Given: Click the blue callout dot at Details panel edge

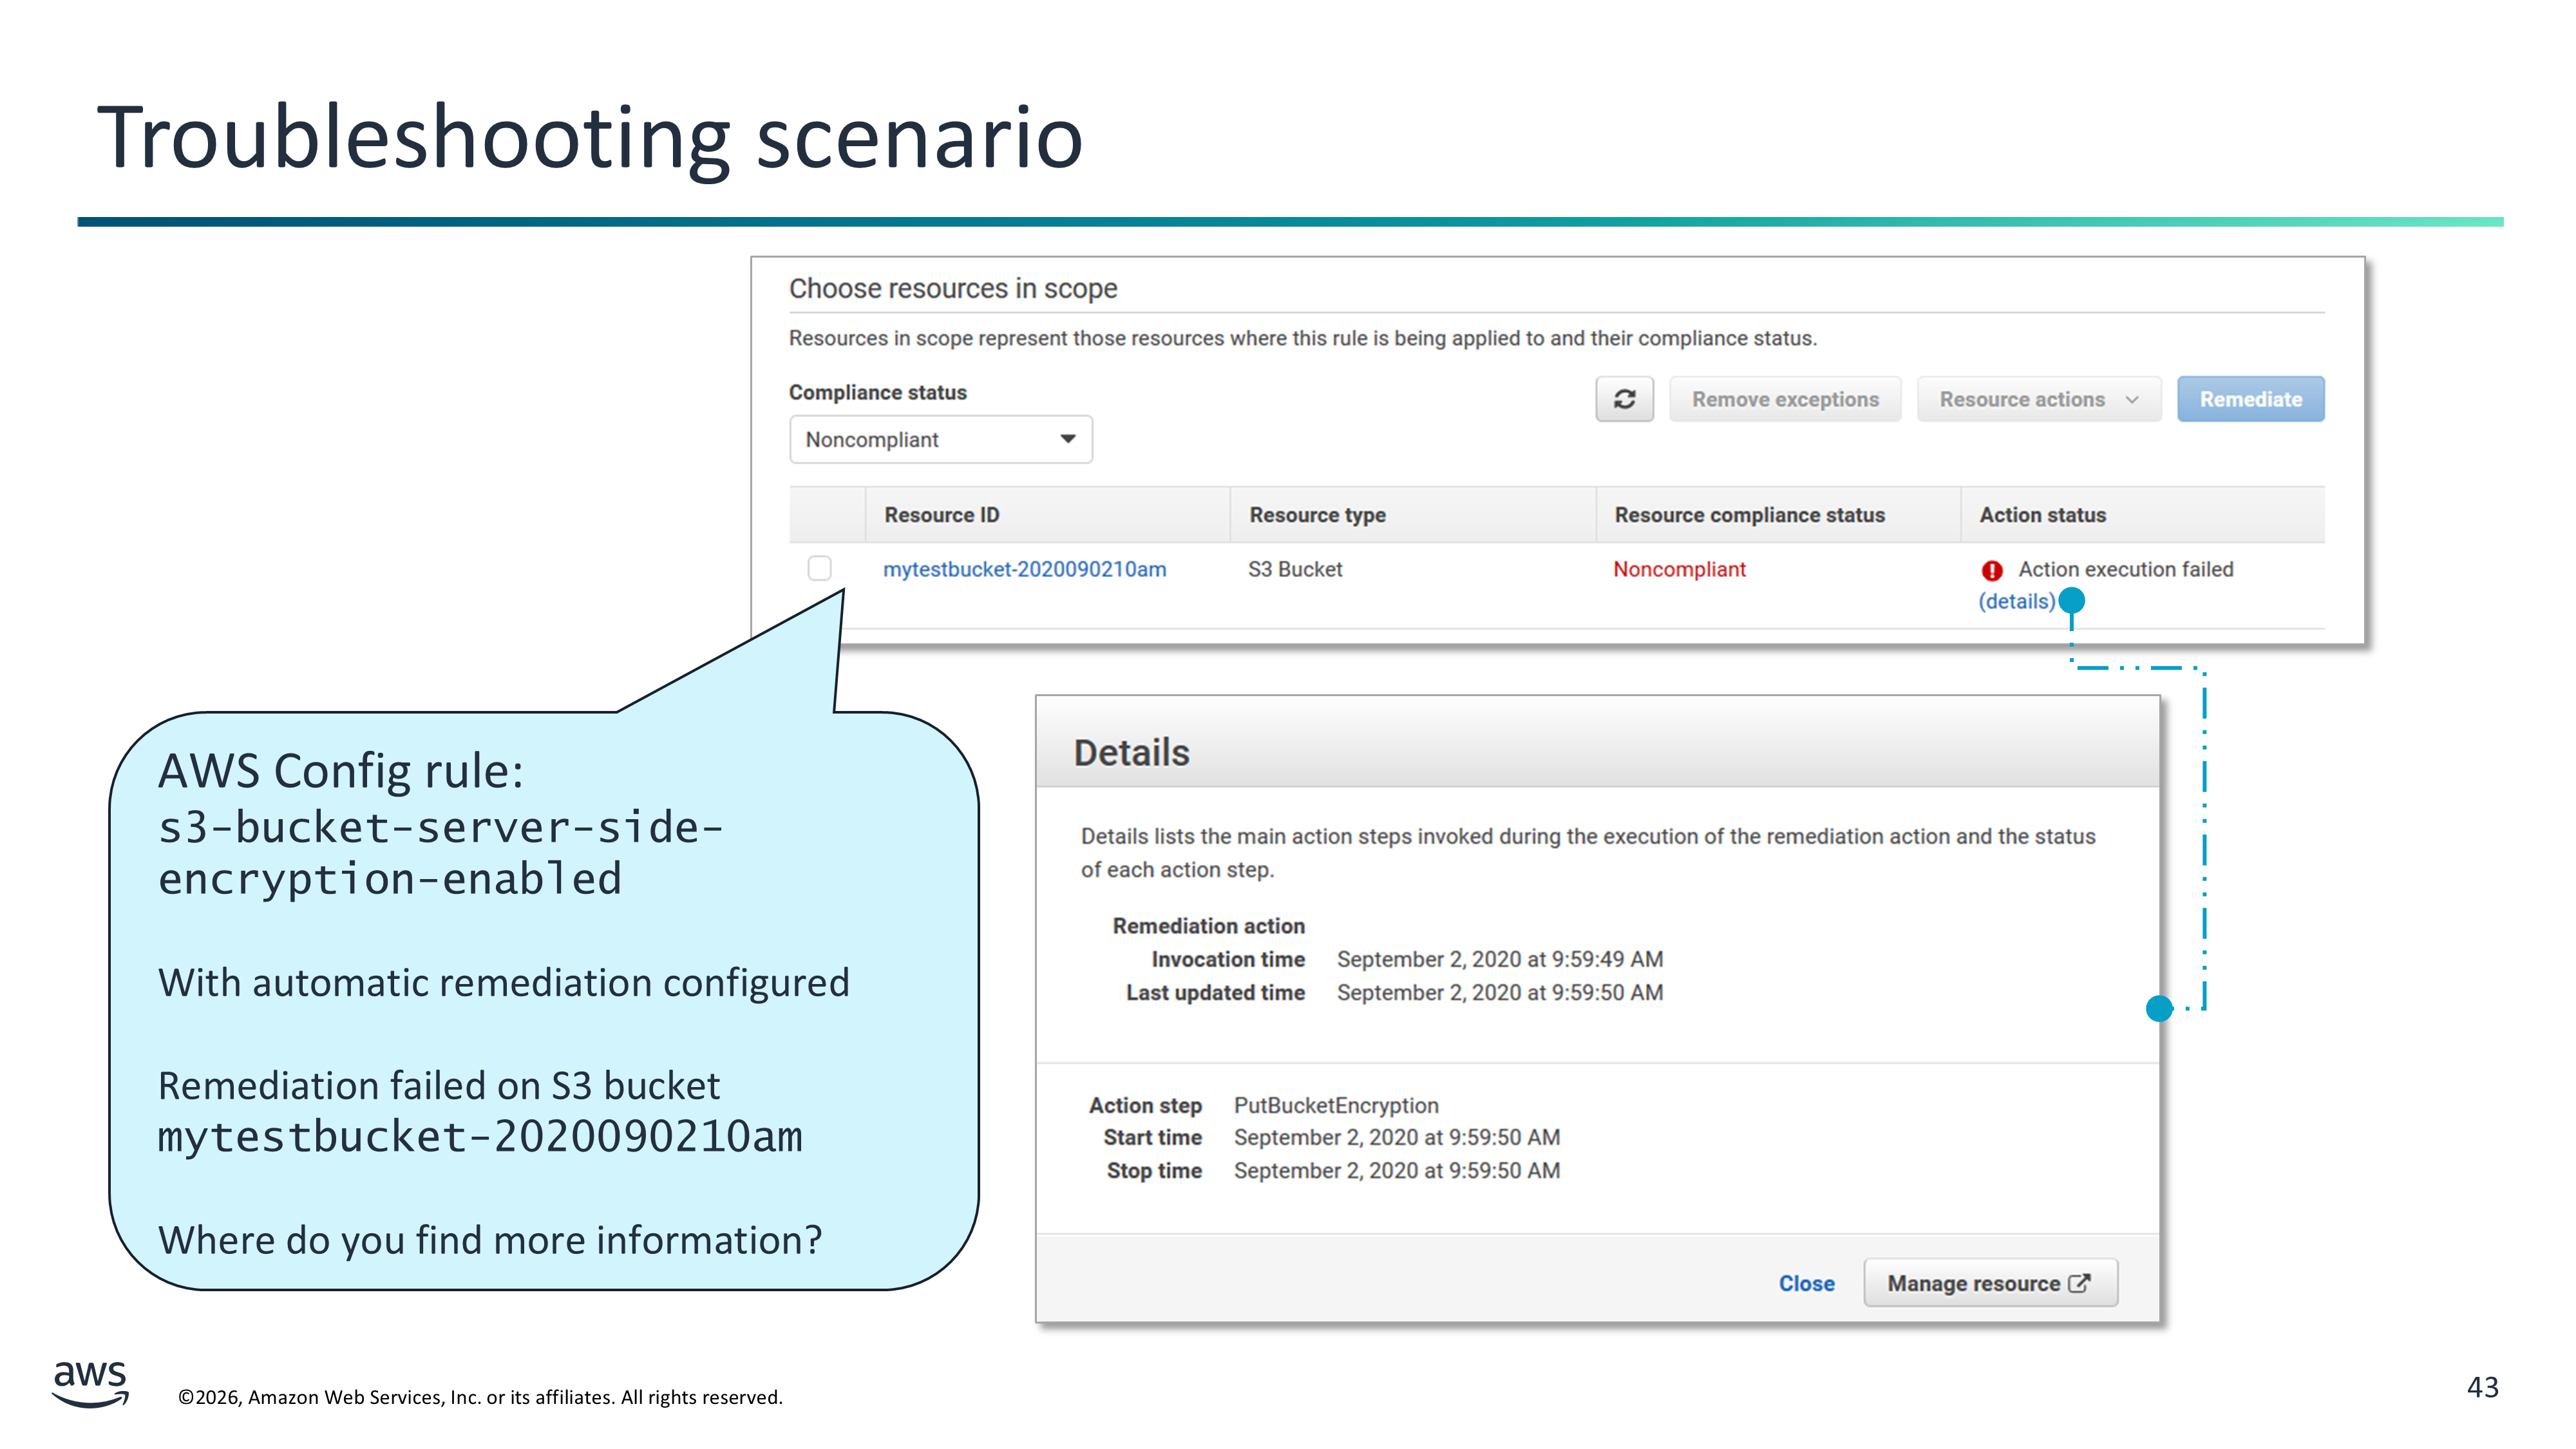Looking at the screenshot, I should tap(2159, 1008).
